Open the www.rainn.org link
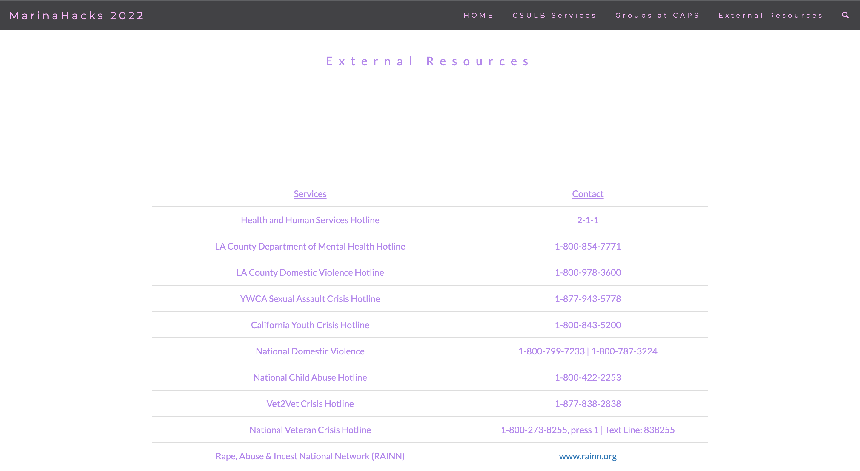860x471 pixels. pos(588,456)
